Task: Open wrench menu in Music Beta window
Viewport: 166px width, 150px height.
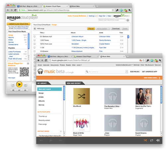Action: click(160, 60)
